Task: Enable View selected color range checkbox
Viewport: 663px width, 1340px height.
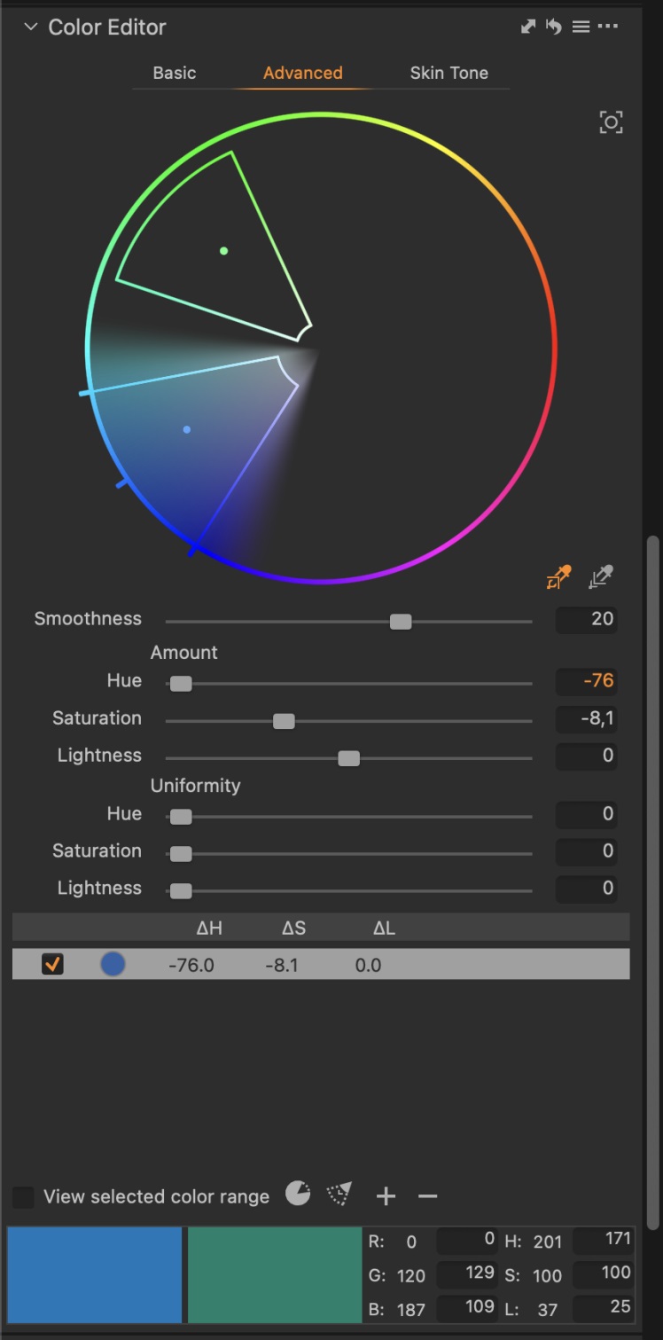Action: [24, 1196]
